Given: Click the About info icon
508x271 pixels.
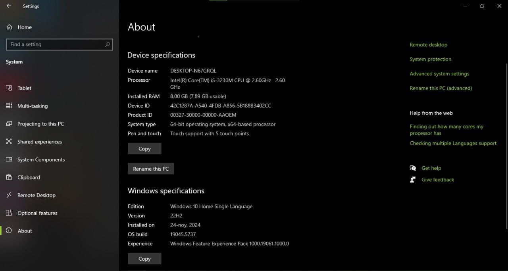Looking at the screenshot, I should (9, 231).
